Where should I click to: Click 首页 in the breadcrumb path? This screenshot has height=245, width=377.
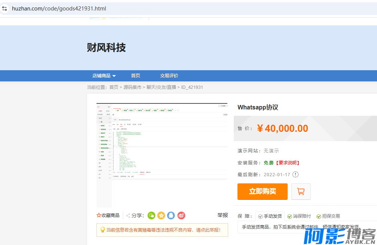click(114, 87)
